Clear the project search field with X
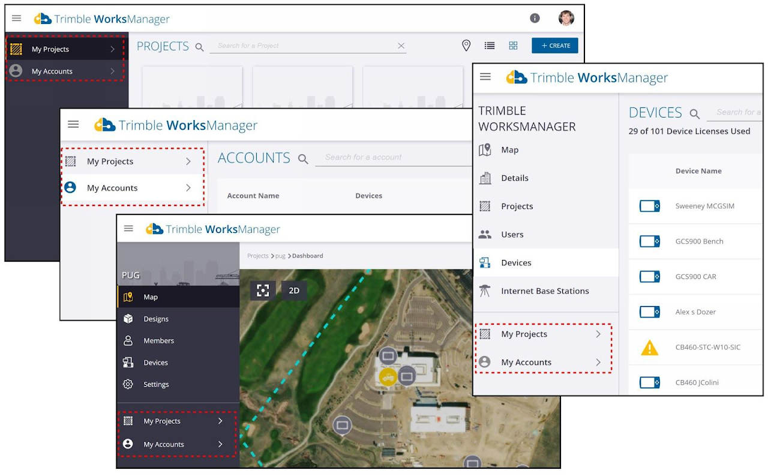 tap(401, 46)
